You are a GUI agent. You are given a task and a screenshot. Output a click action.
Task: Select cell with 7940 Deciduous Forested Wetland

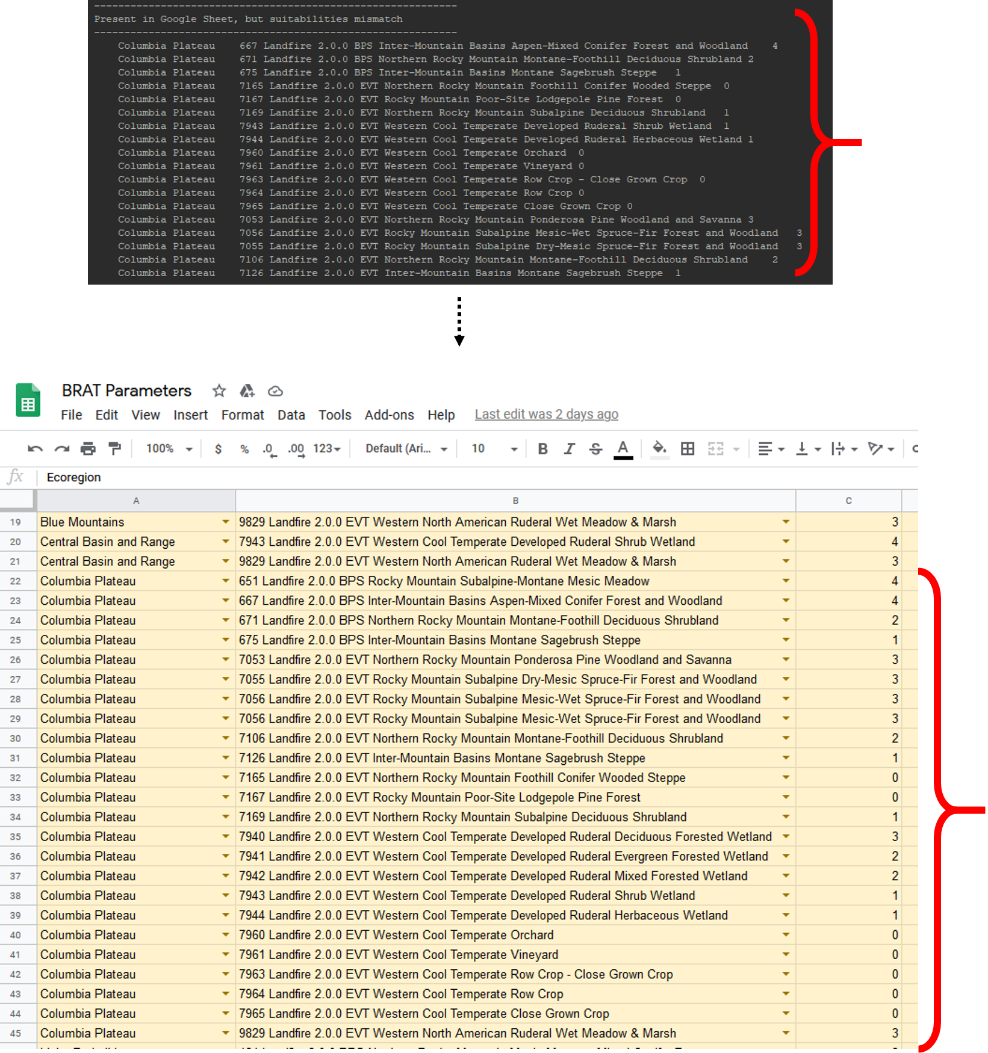(x=515, y=836)
